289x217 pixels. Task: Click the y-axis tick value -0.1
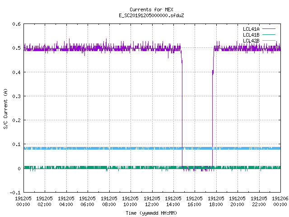click(x=15, y=193)
